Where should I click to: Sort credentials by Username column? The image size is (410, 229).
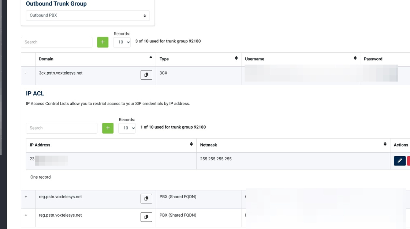355,58
